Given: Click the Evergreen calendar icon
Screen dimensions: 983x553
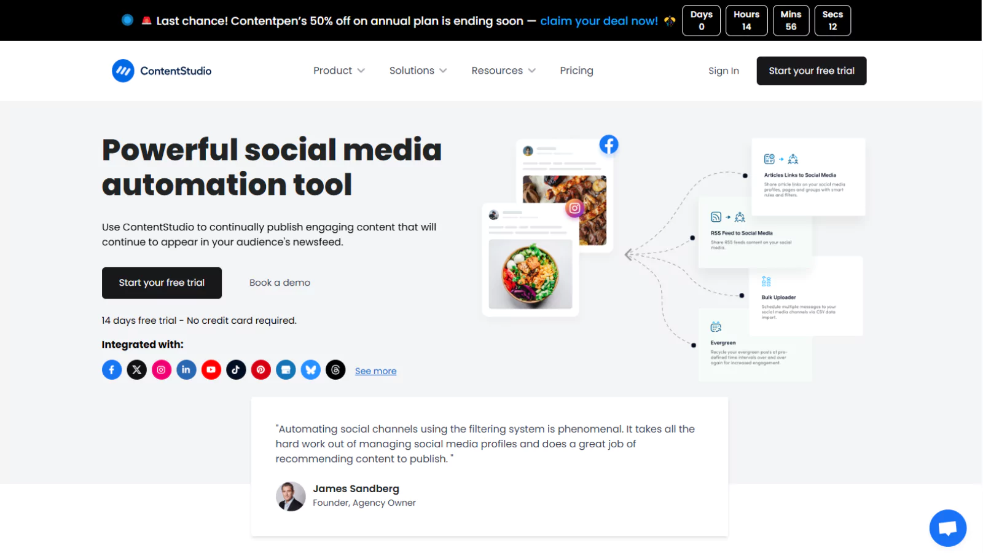Looking at the screenshot, I should point(716,327).
